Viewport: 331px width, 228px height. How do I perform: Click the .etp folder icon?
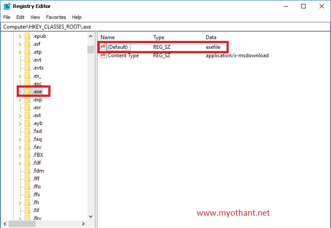[x=28, y=52]
